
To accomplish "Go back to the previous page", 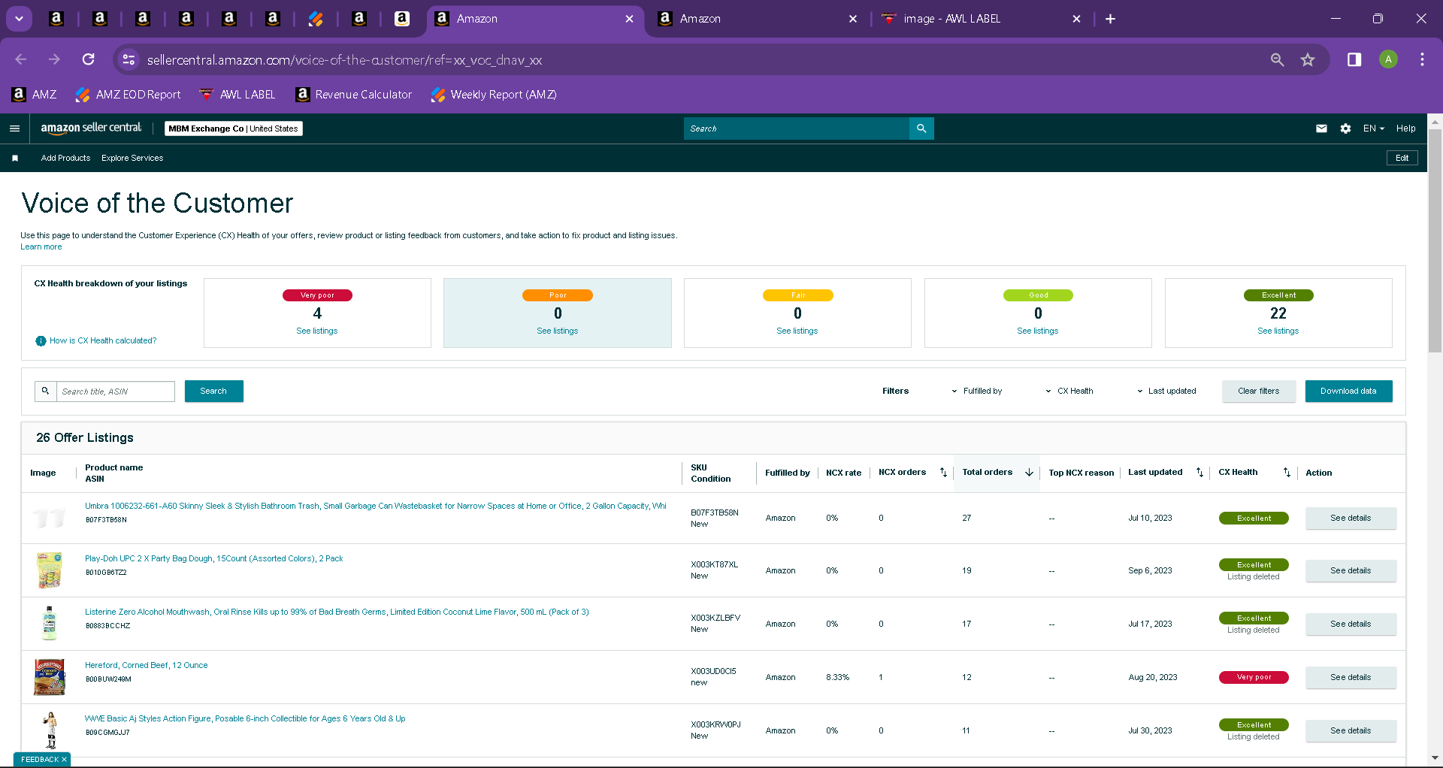I will click(21, 59).
